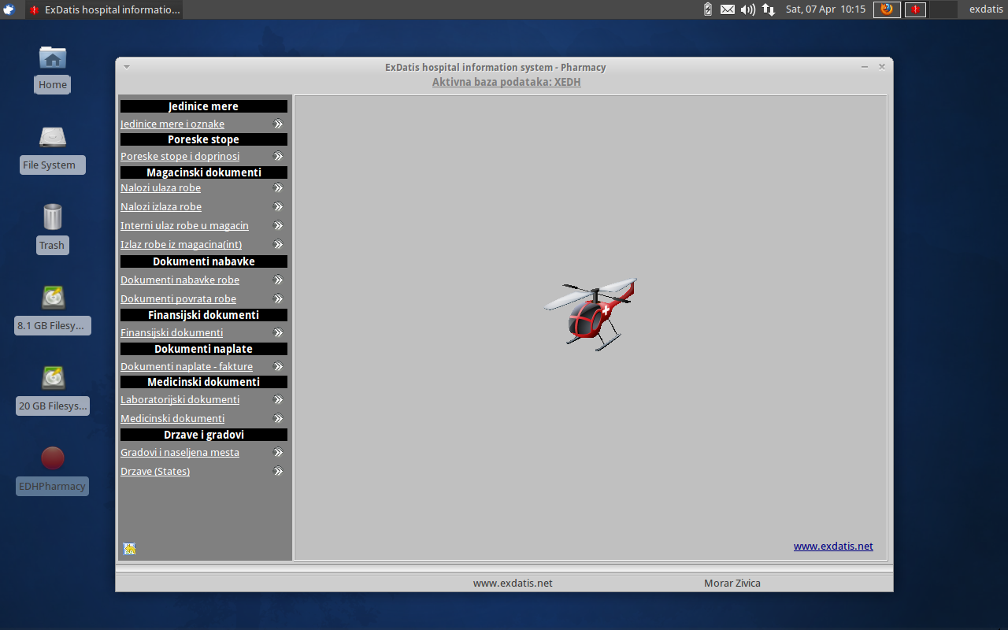Click the arrow next to Dokumenti povrata robe

(x=278, y=298)
